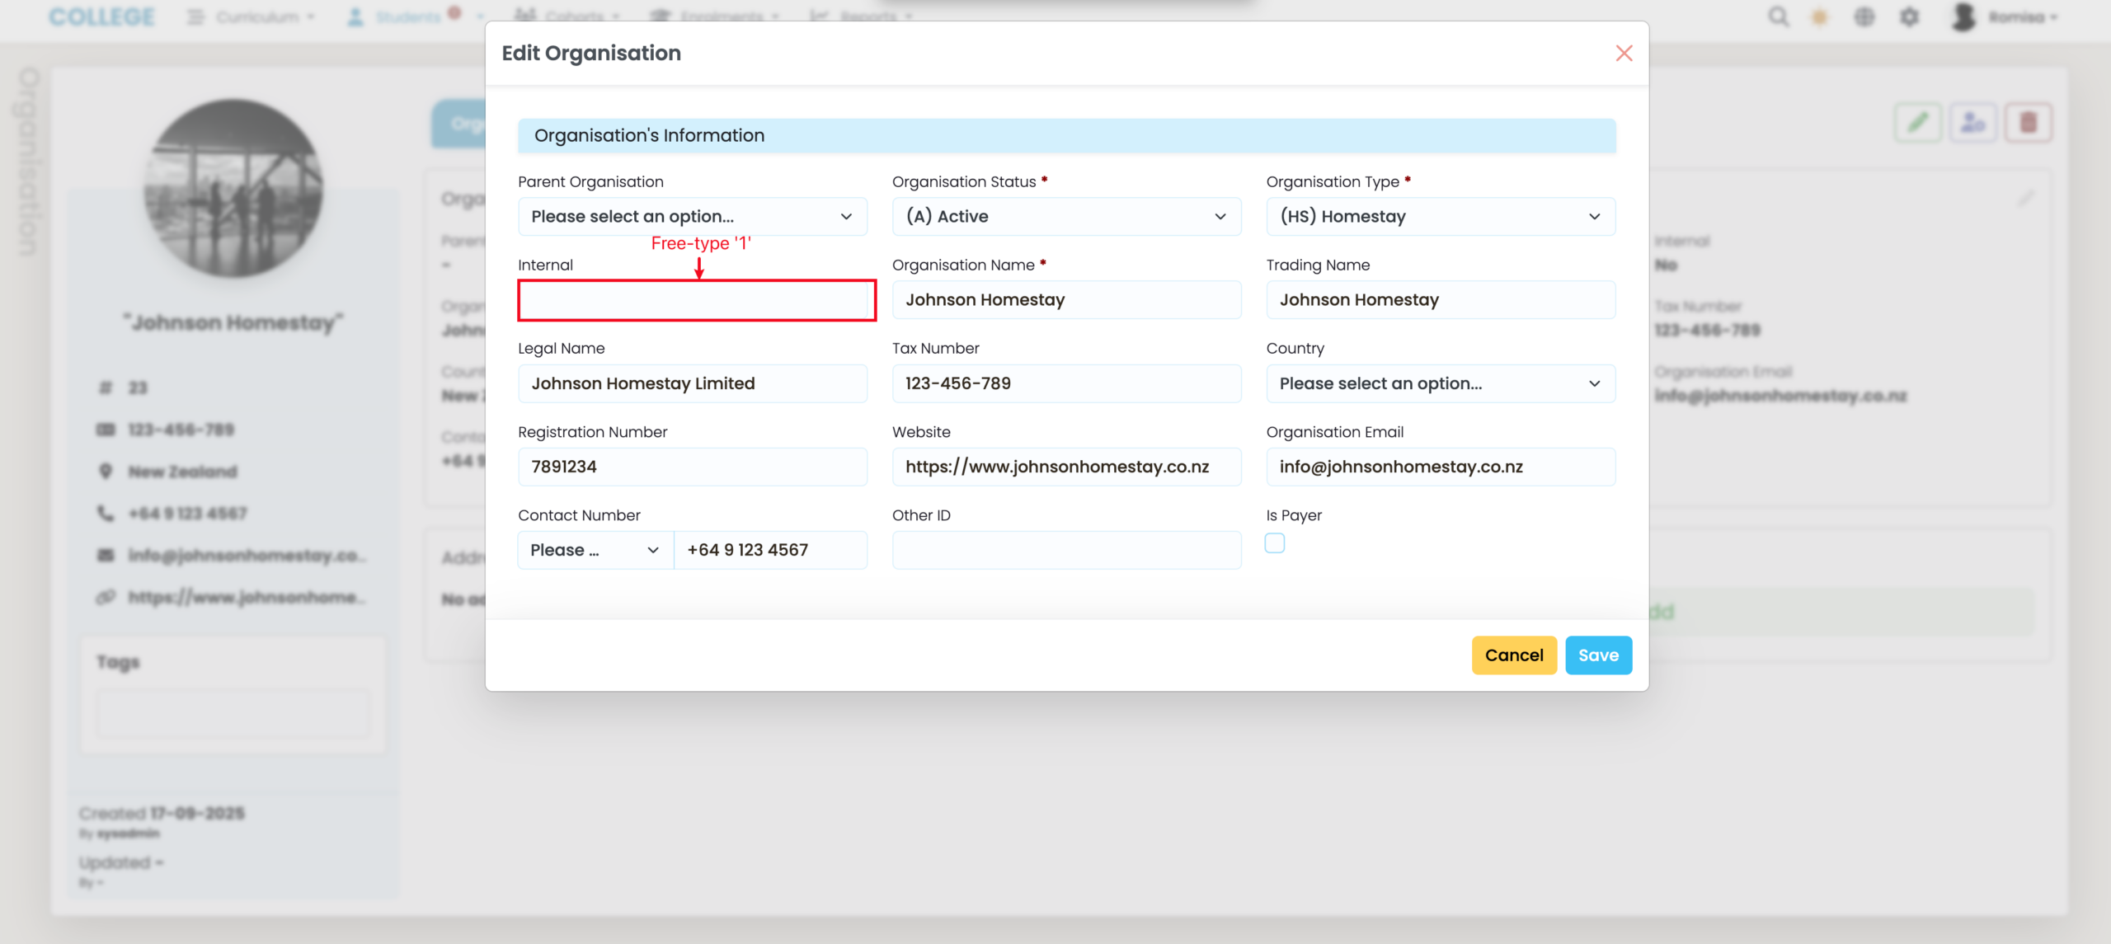Click the red trash delete icon
The image size is (2111, 944).
pos(2029,124)
